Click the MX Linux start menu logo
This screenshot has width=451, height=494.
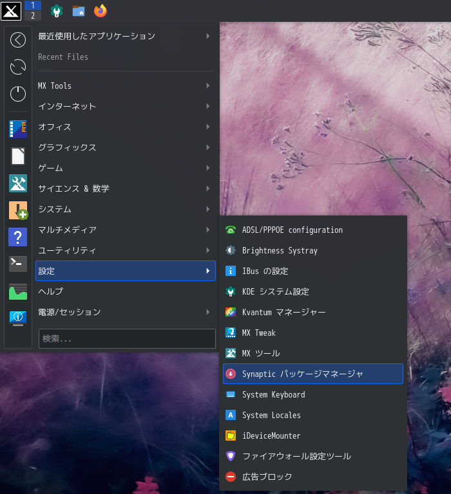(x=11, y=11)
